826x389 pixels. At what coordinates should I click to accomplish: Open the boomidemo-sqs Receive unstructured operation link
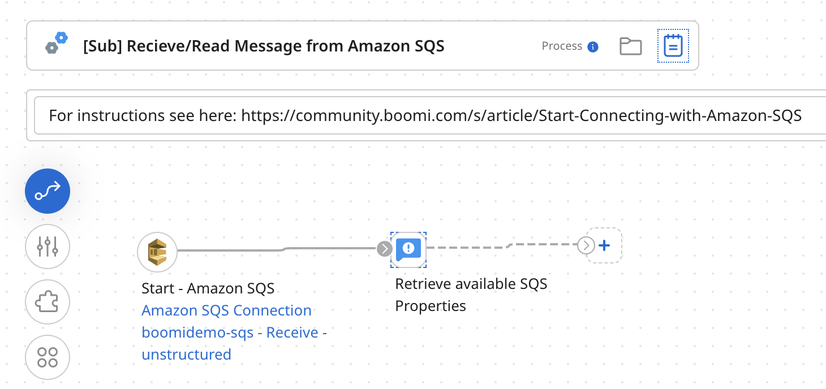pyautogui.click(x=234, y=332)
